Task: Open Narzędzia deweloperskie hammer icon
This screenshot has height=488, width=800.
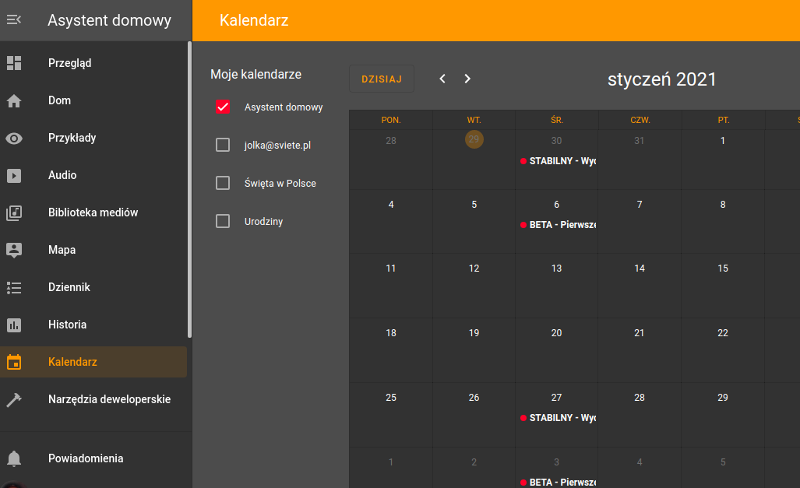Action: (14, 400)
